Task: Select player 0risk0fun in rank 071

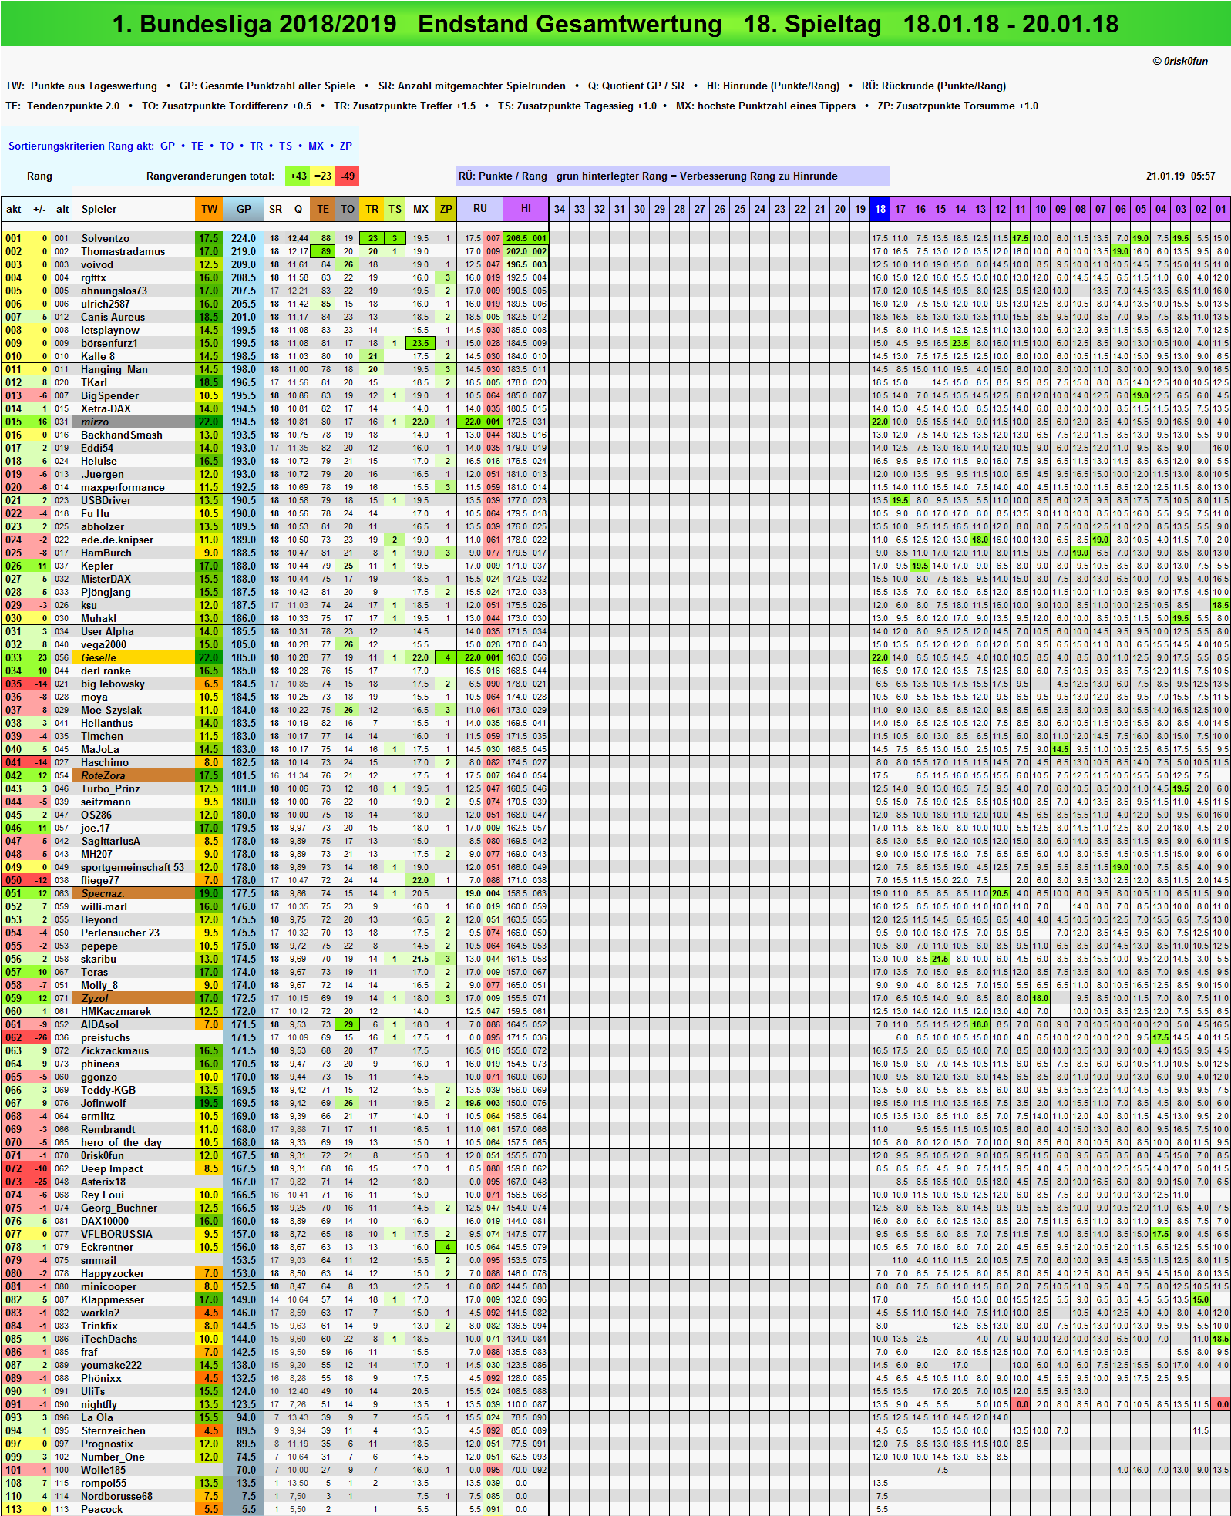Action: pyautogui.click(x=103, y=1155)
